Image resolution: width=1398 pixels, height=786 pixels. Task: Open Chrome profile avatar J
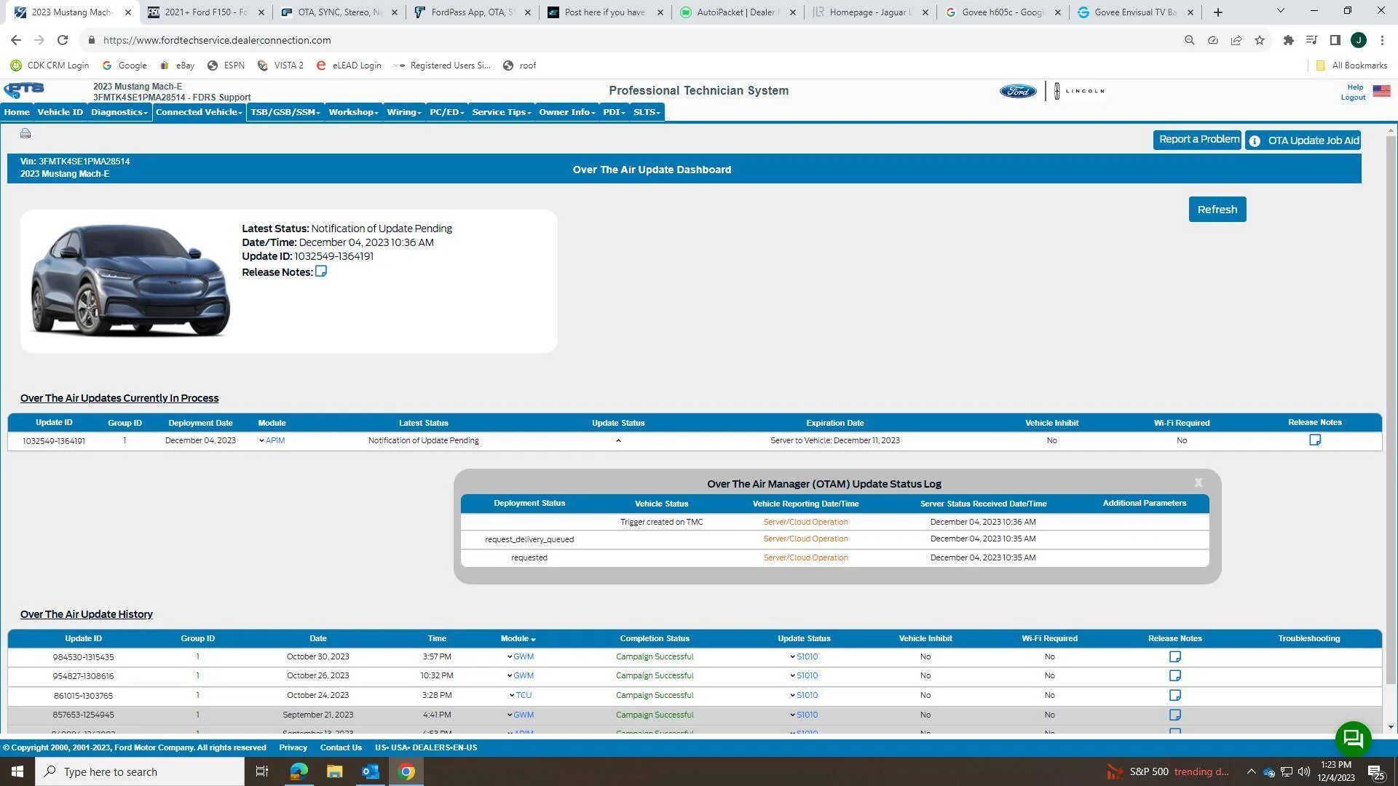pyautogui.click(x=1359, y=40)
